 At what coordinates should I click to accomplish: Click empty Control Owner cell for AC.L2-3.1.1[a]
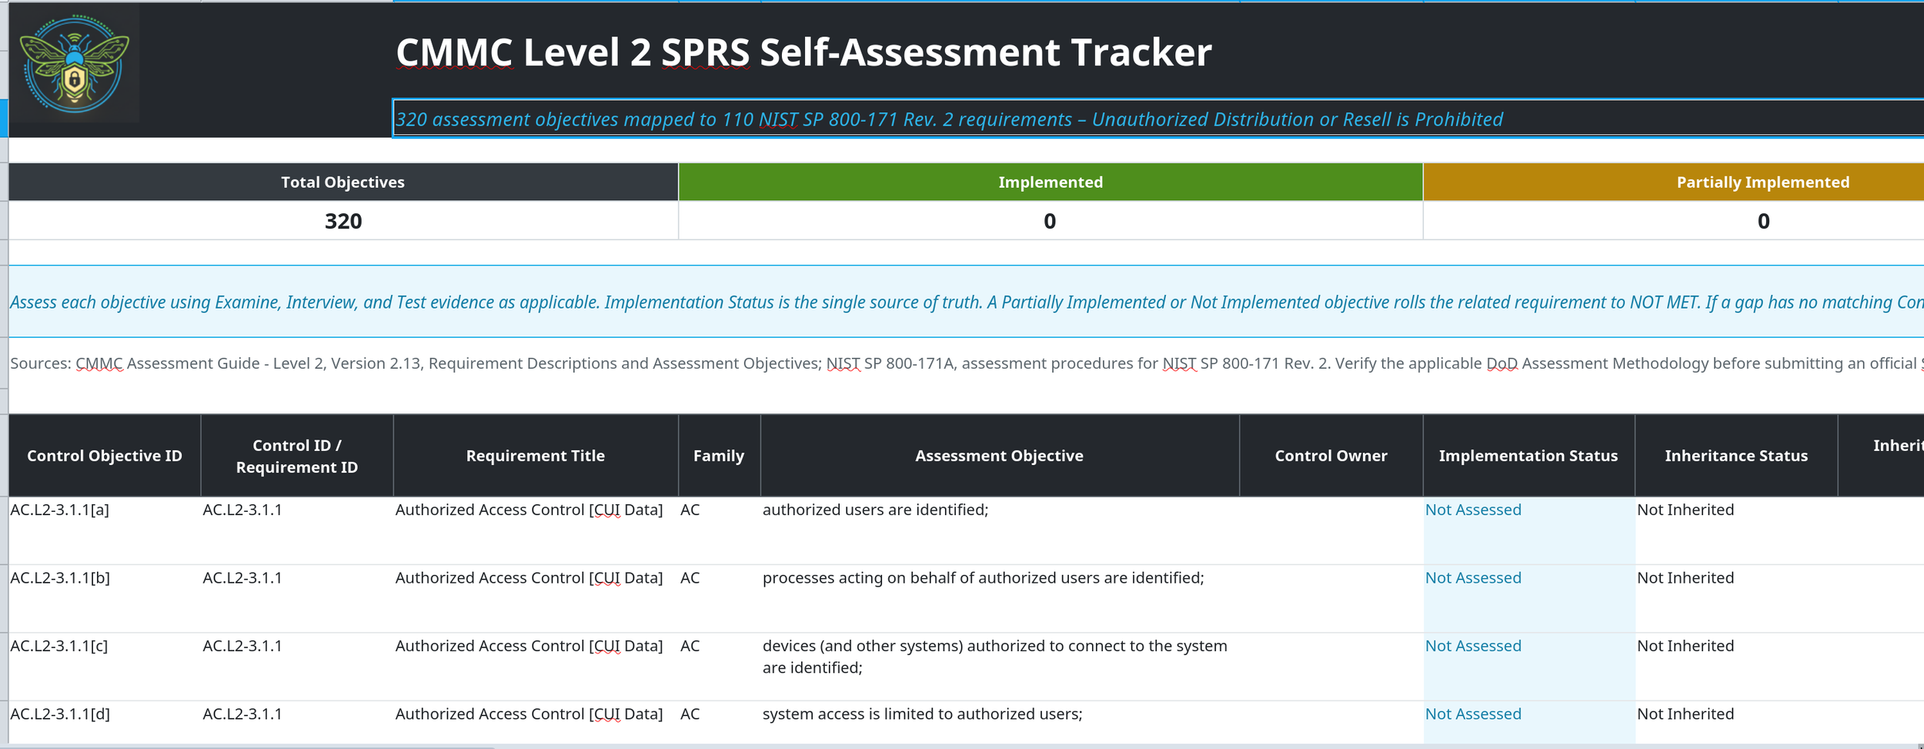pos(1331,530)
